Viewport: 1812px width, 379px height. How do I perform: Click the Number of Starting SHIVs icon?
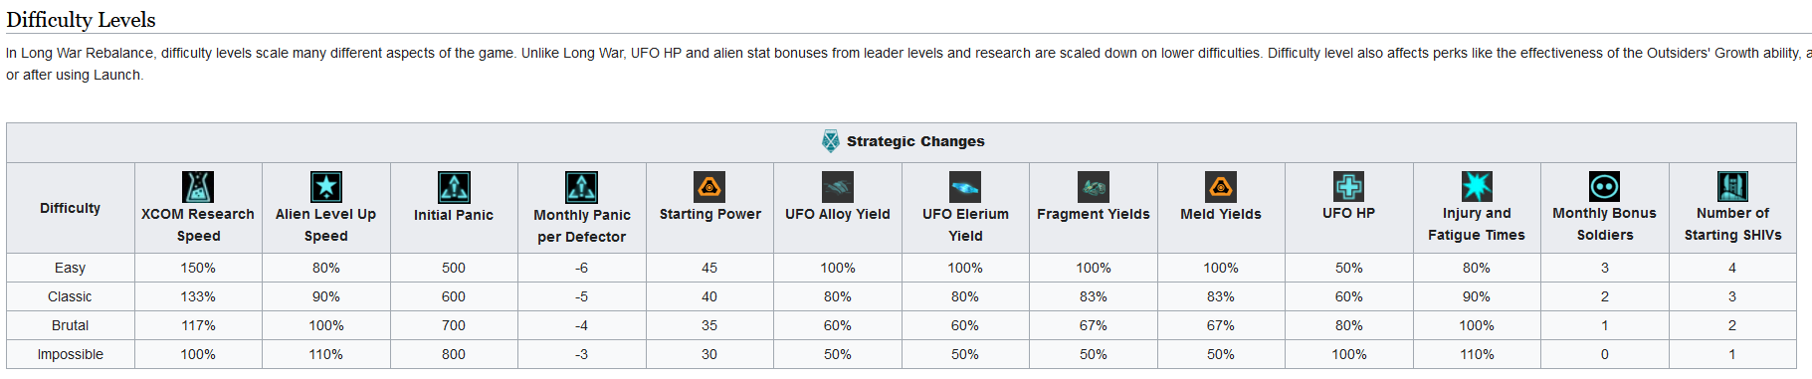point(1733,186)
